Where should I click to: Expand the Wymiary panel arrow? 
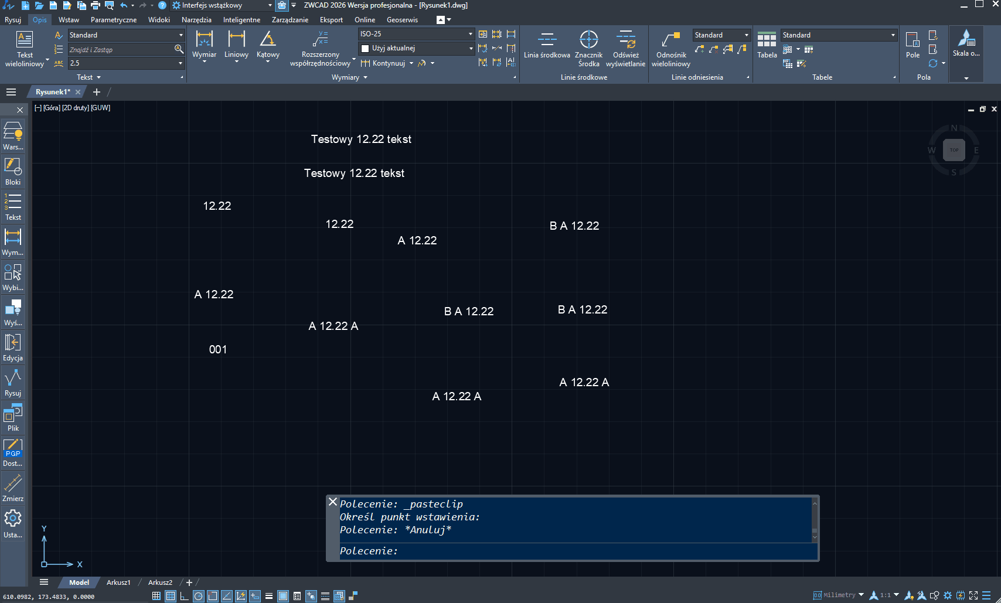(365, 77)
